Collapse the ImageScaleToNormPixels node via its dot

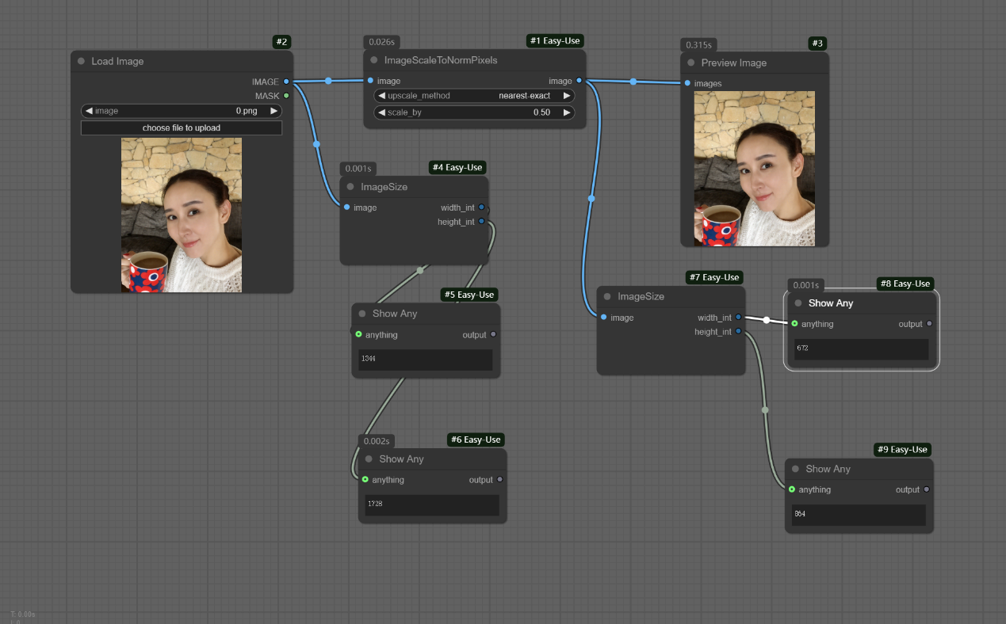pyautogui.click(x=374, y=60)
